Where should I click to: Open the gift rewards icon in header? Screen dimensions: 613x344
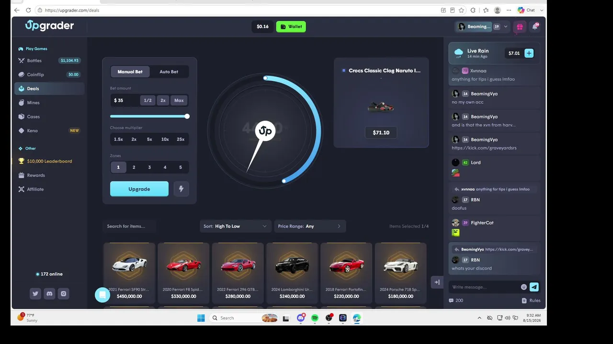(x=519, y=27)
